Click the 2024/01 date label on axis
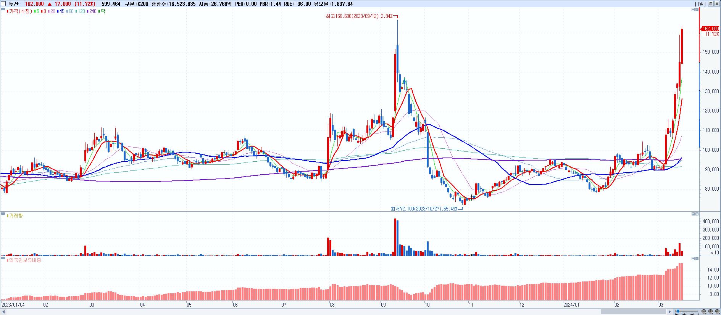This screenshot has width=721, height=315. coord(571,305)
